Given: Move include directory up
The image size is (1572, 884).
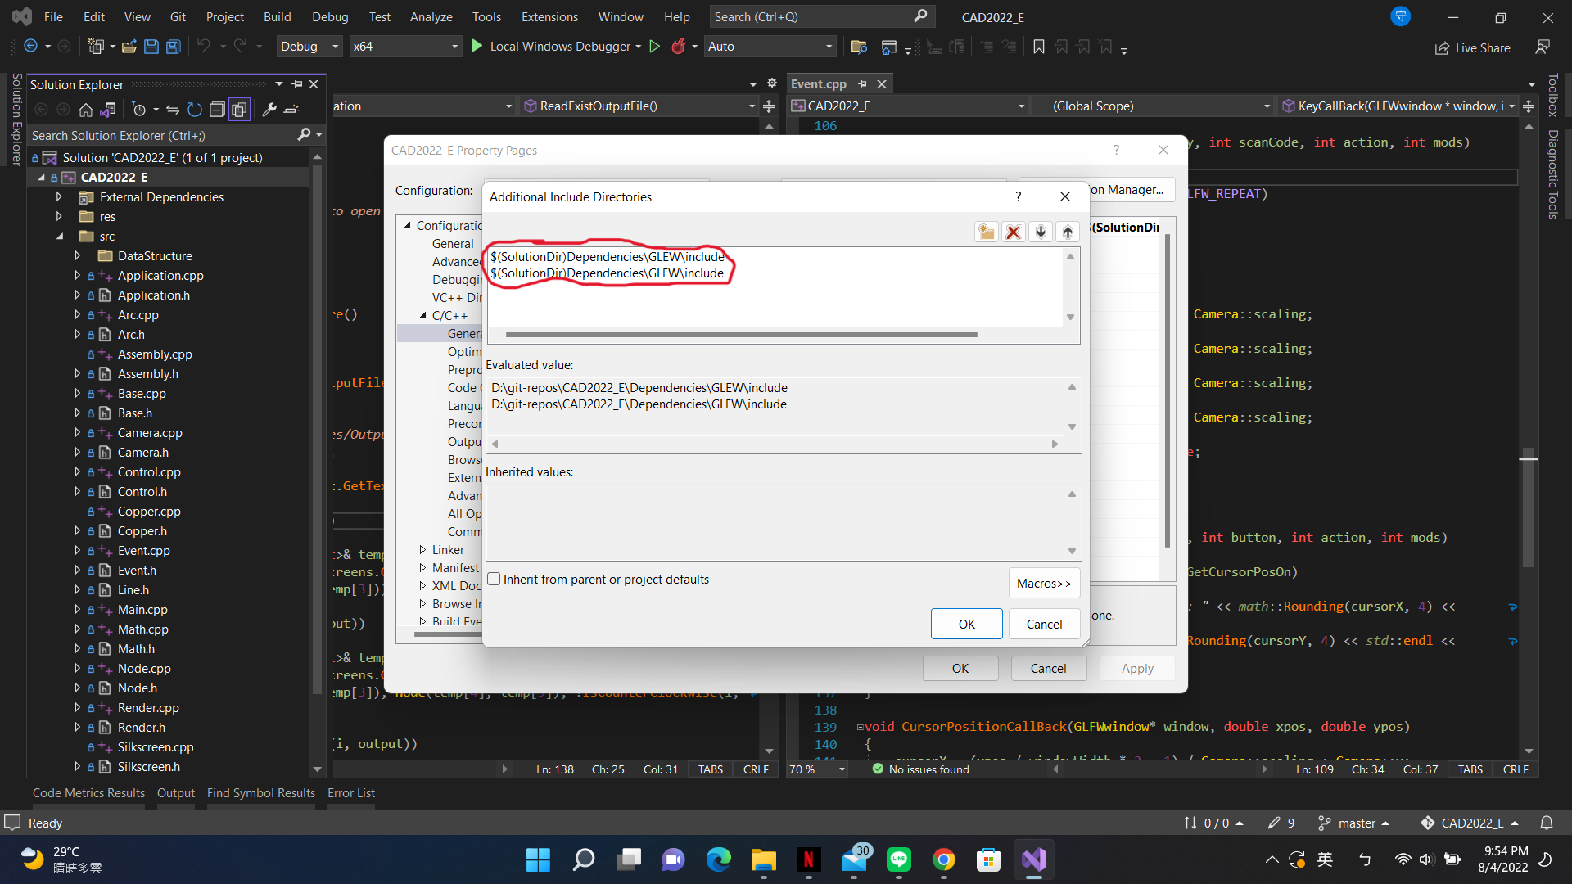Looking at the screenshot, I should 1067,232.
